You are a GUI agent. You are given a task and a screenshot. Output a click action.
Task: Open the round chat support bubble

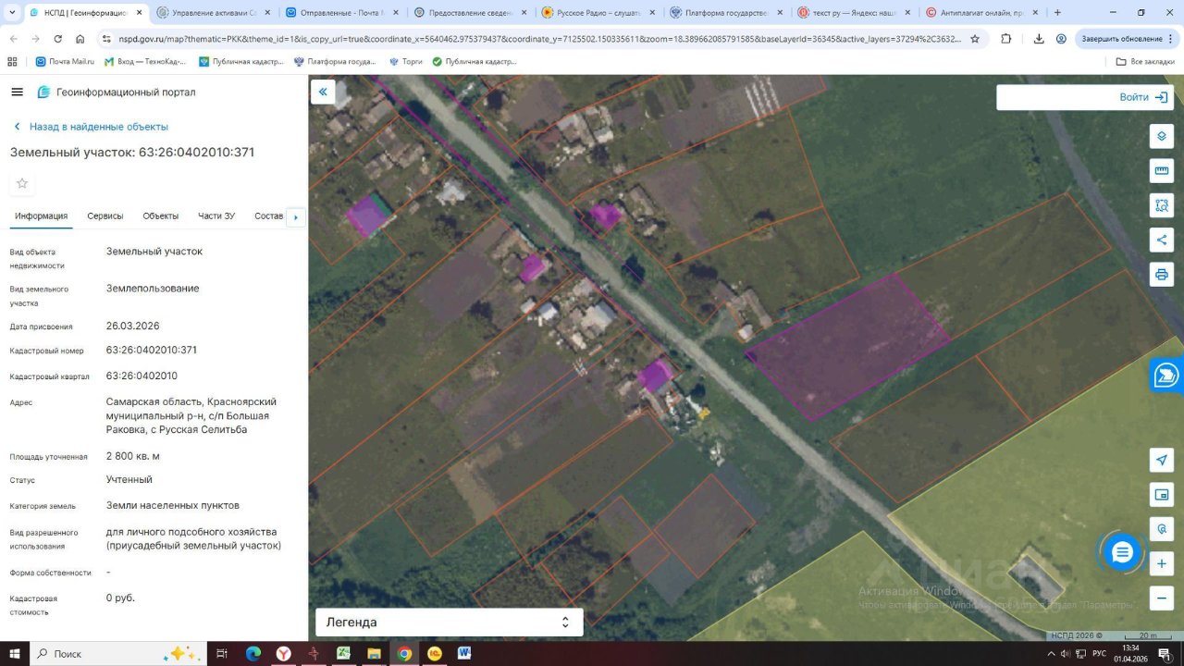[1122, 552]
